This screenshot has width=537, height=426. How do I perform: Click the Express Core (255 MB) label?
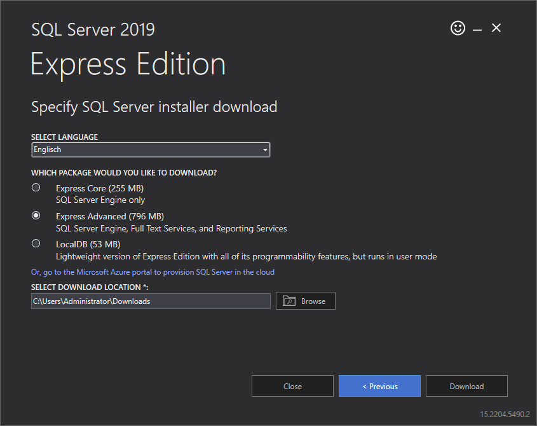(x=100, y=188)
